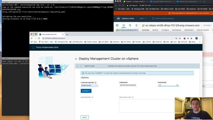Click Not Secure warning in dark browser

click(x=132, y=5)
